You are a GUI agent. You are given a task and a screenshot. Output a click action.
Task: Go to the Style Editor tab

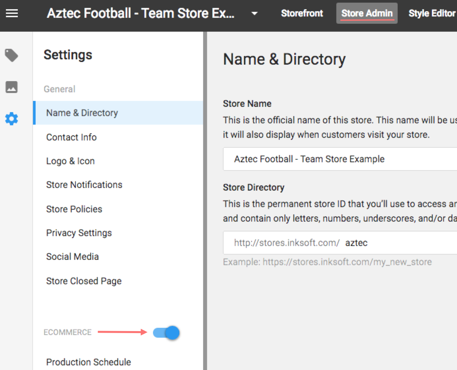point(432,14)
